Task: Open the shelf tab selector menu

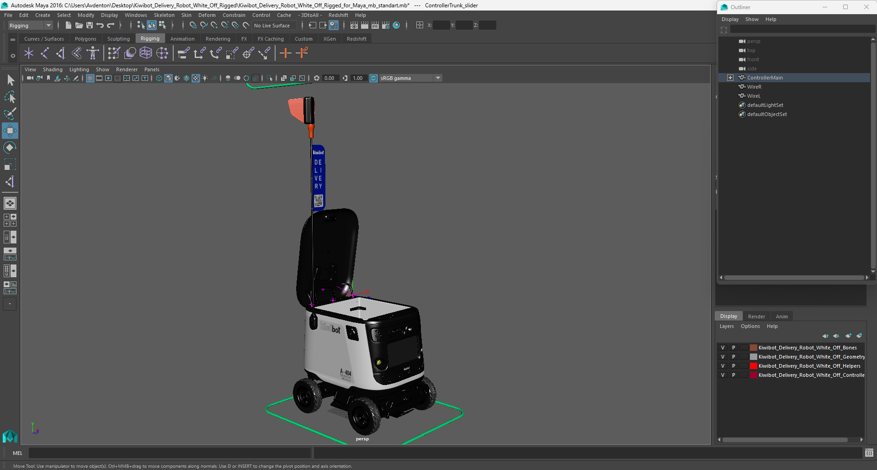Action: (x=13, y=40)
